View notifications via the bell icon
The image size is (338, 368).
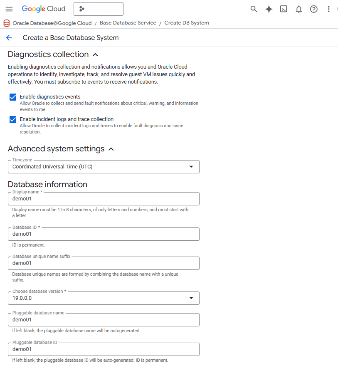pyautogui.click(x=299, y=9)
